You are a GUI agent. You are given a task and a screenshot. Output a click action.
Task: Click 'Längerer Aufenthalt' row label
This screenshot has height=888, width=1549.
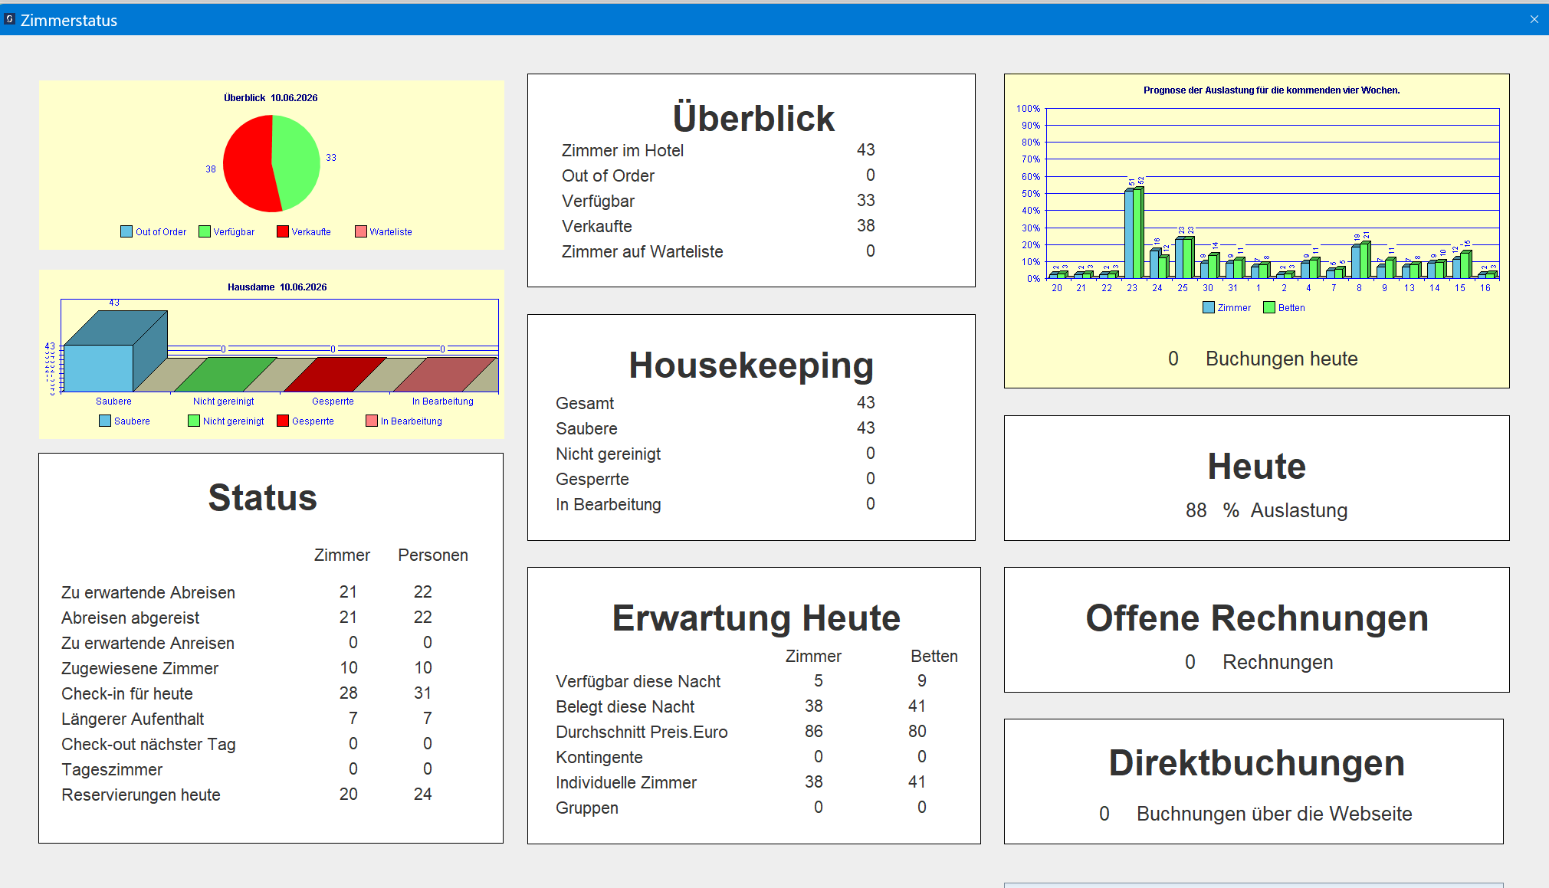click(133, 719)
